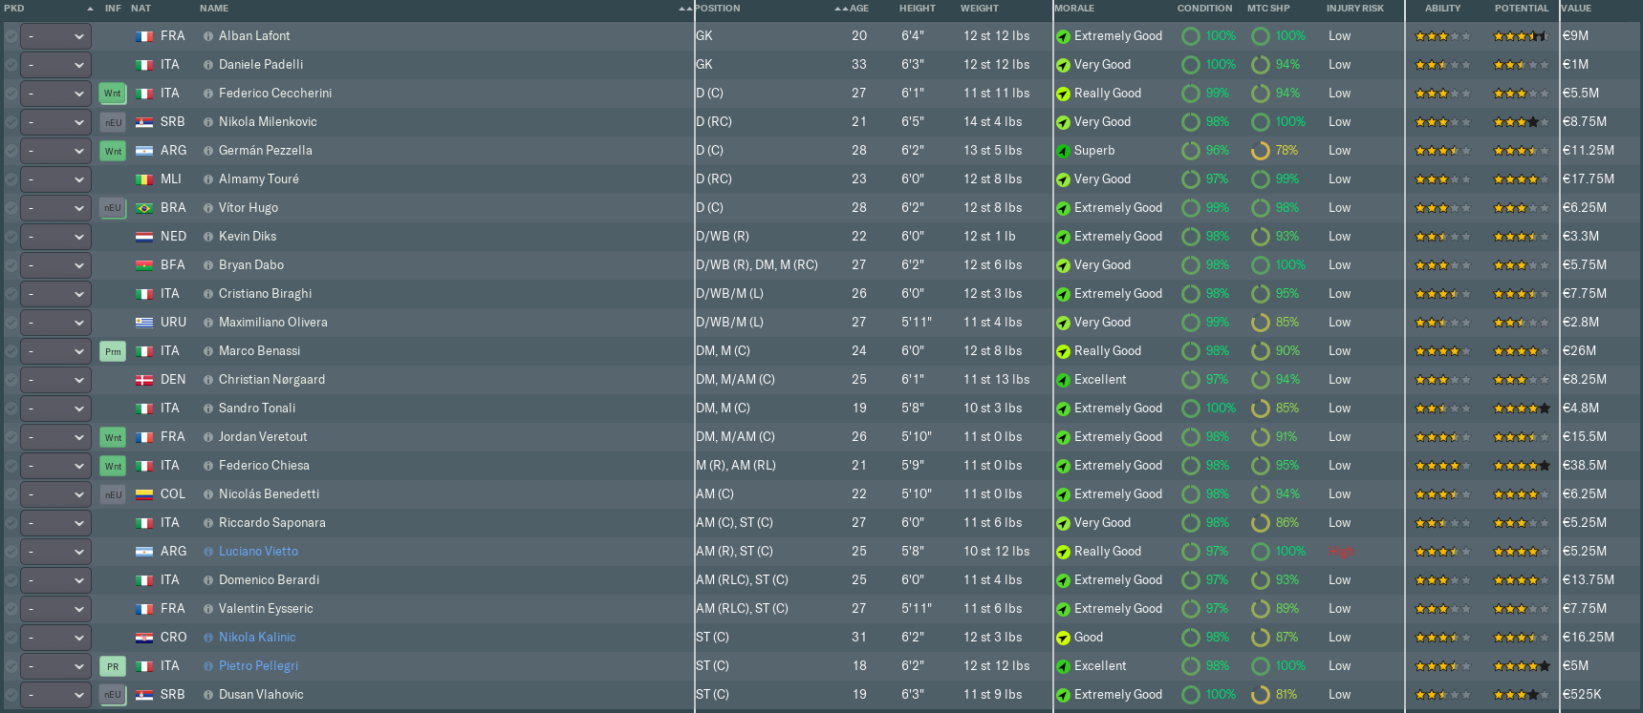
Task: Click the Wnt status badge for Federico Ceccherini
Action: (x=113, y=94)
